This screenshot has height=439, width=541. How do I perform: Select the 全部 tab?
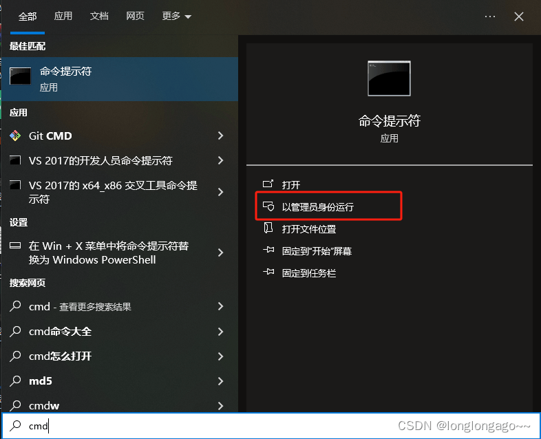pyautogui.click(x=28, y=17)
